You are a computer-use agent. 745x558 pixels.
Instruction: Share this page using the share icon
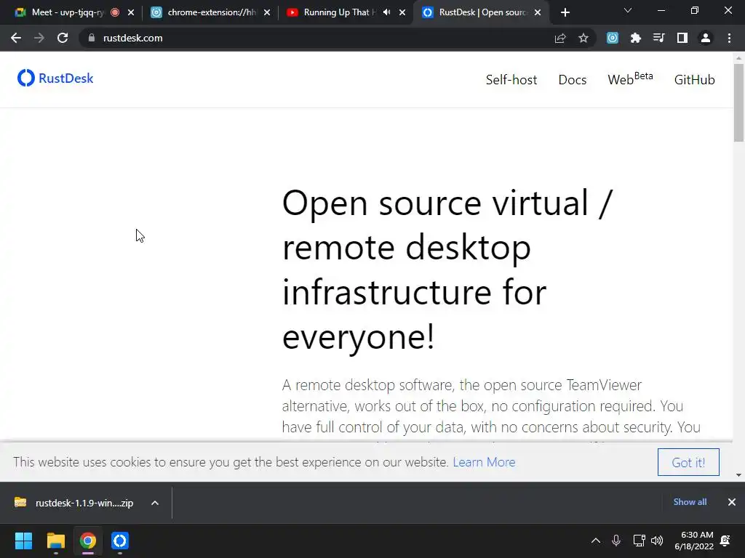pyautogui.click(x=560, y=38)
